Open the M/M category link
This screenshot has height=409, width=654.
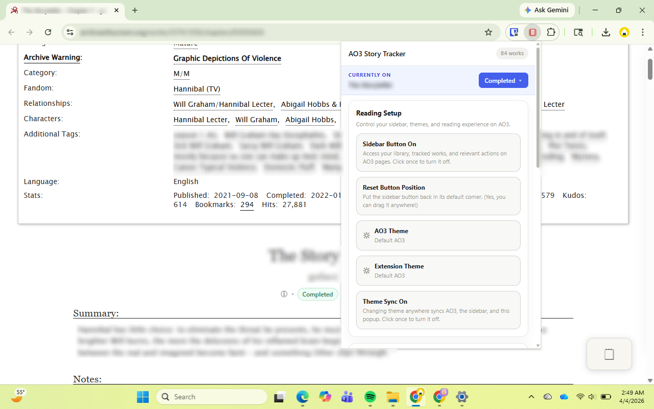point(181,74)
